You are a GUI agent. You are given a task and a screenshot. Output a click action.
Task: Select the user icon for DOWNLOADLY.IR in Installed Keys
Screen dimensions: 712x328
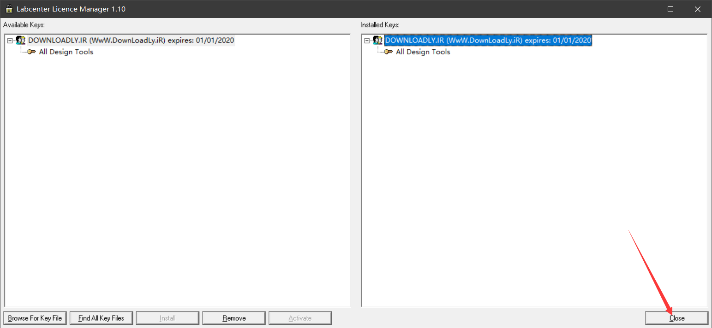pyautogui.click(x=378, y=40)
